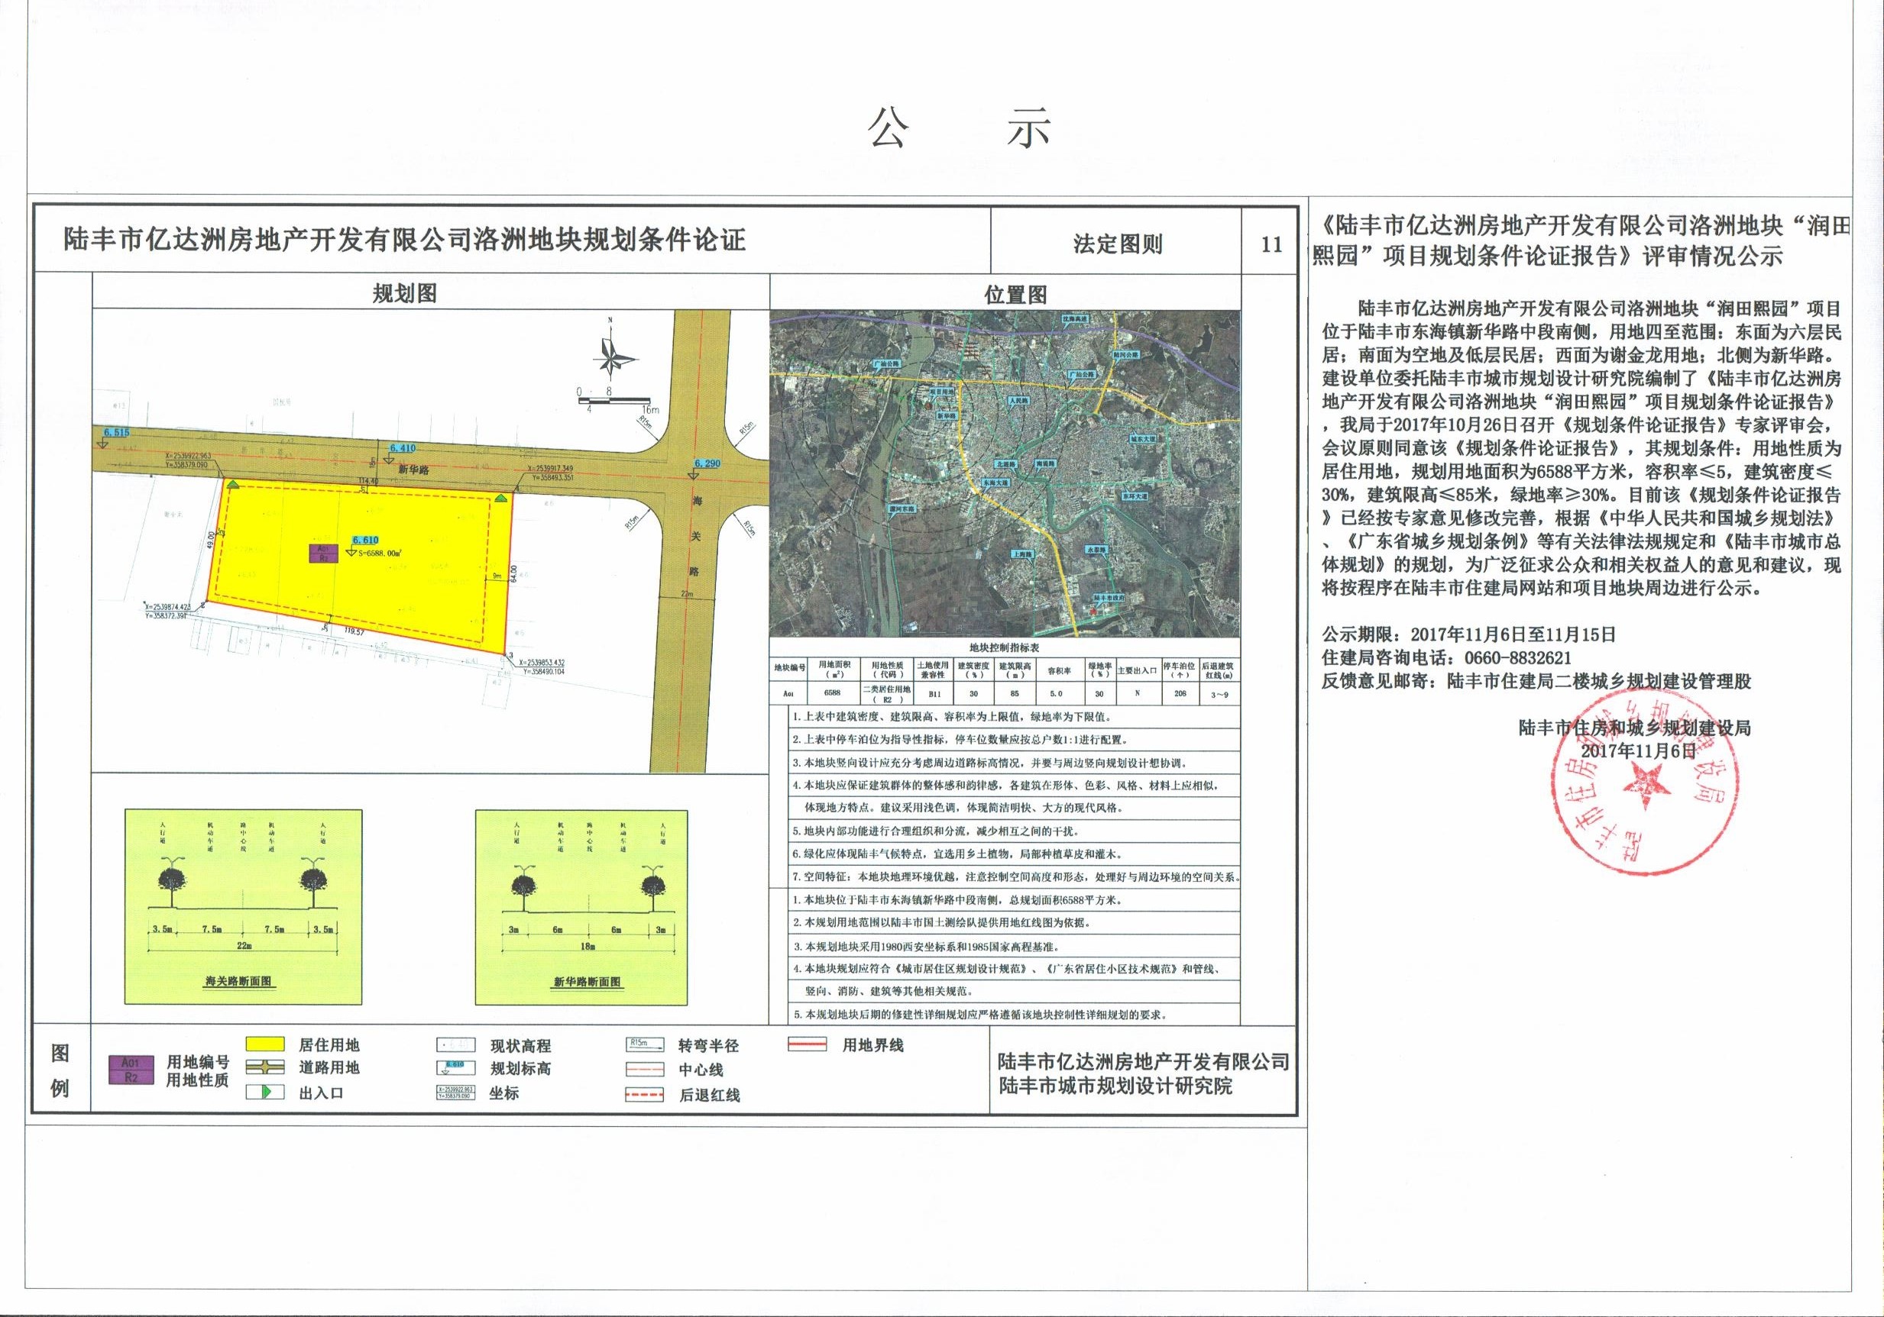Click the 项目用地 callout on the location map
This screenshot has height=1317, width=1884.
click(x=943, y=392)
